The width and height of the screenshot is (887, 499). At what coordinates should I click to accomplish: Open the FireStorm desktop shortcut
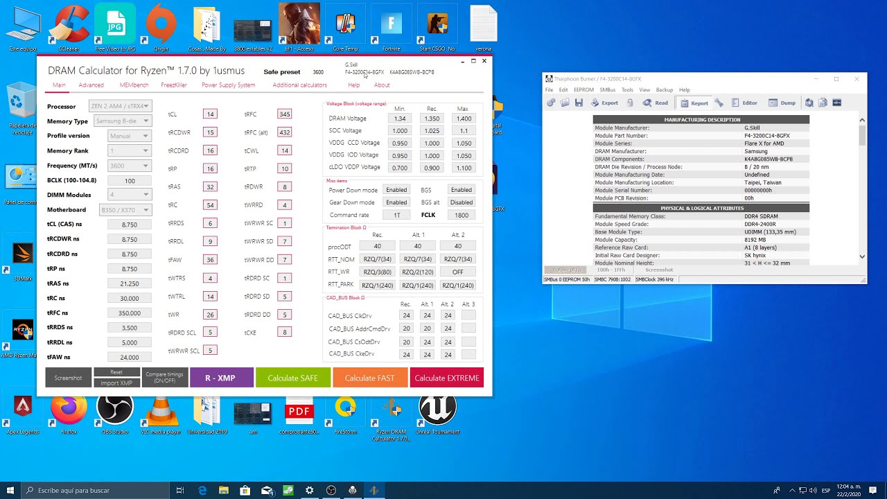345,414
